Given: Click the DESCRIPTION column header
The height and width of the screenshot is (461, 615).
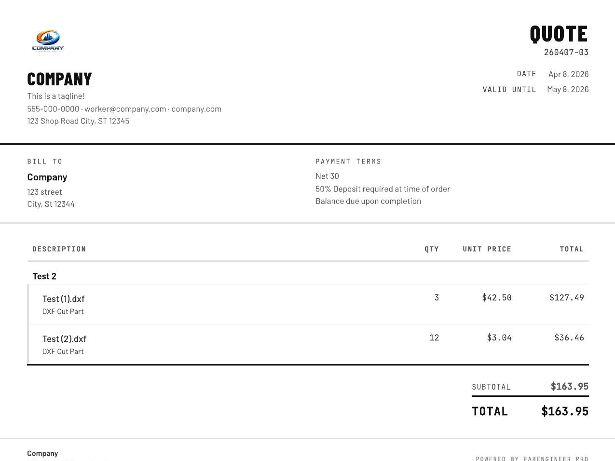Looking at the screenshot, I should point(59,249).
